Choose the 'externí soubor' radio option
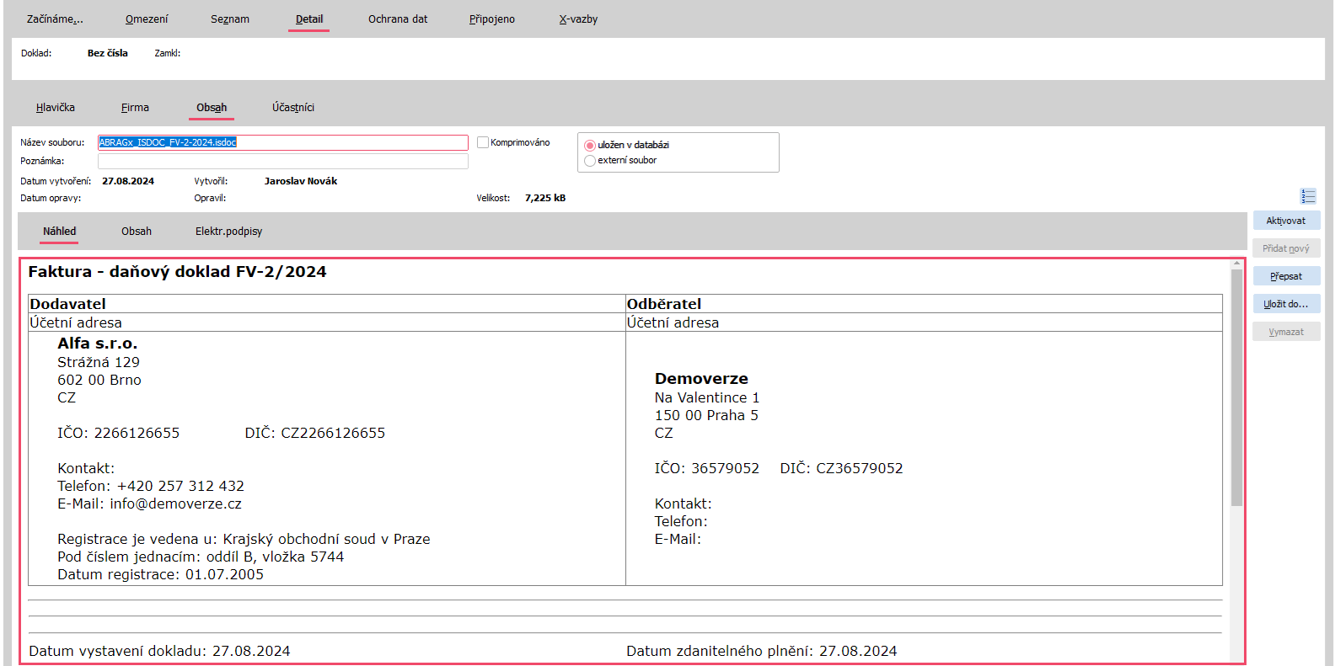The image size is (1335, 666). point(590,161)
